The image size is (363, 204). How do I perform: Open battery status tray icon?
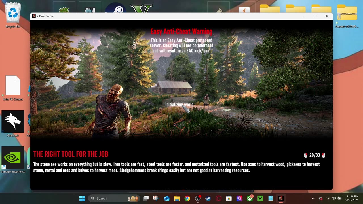(x=339, y=198)
